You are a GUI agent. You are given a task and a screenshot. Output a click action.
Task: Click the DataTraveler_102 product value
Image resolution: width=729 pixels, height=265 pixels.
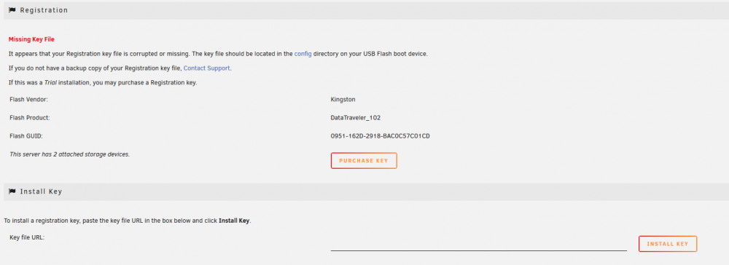point(356,118)
